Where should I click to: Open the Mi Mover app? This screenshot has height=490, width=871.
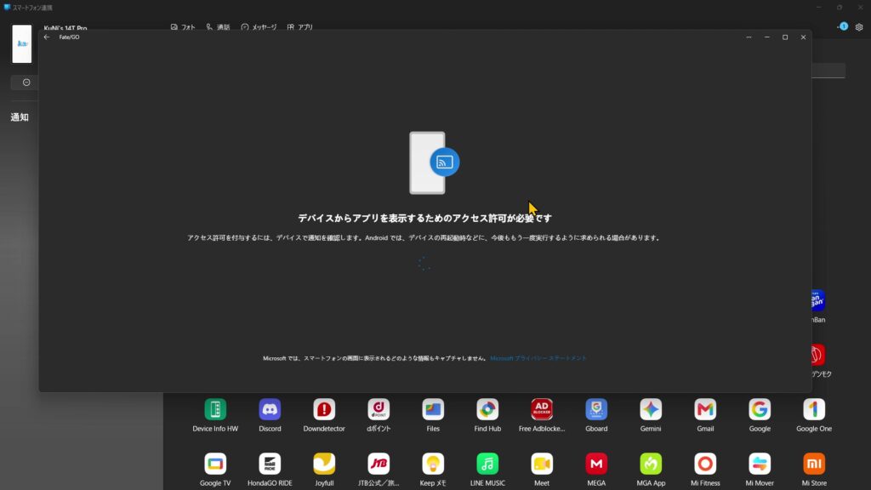[760, 464]
